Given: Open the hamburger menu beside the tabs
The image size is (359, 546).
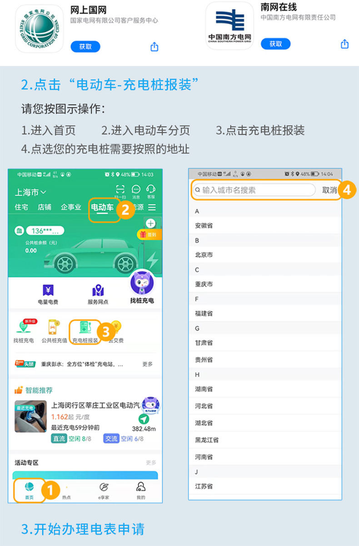Looking at the screenshot, I should pos(152,208).
